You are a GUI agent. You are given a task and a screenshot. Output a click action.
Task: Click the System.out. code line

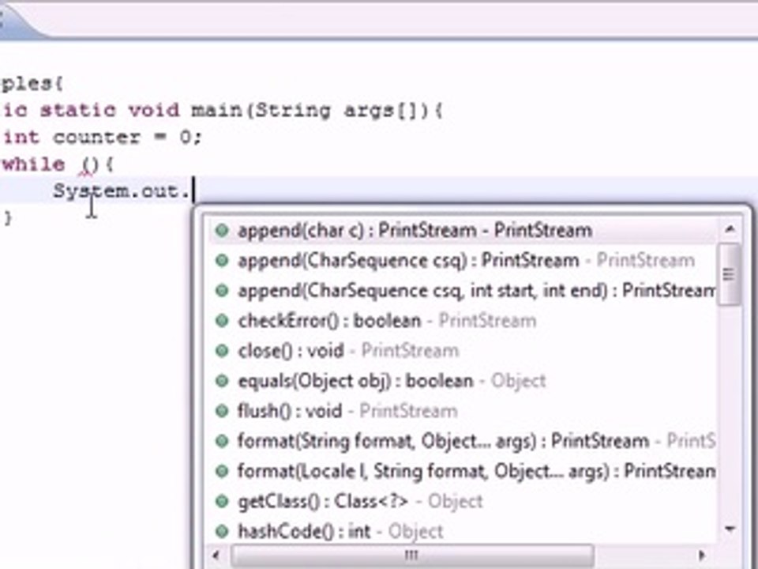click(x=121, y=191)
